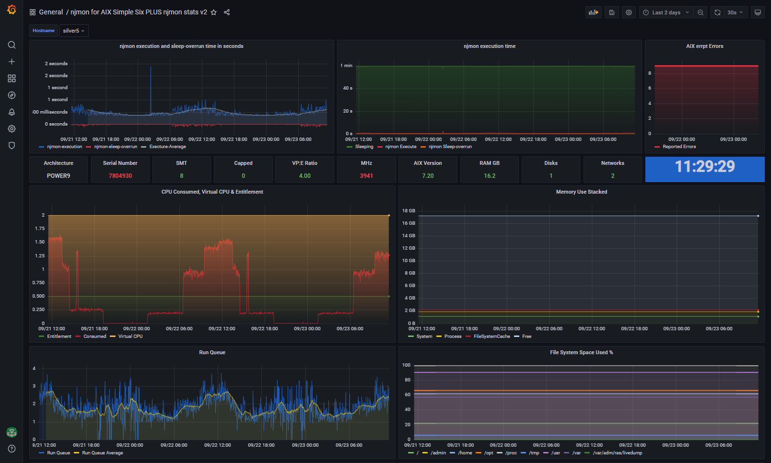The image size is (771, 463).
Task: Open the Run Queue panel title menu
Action: click(212, 352)
